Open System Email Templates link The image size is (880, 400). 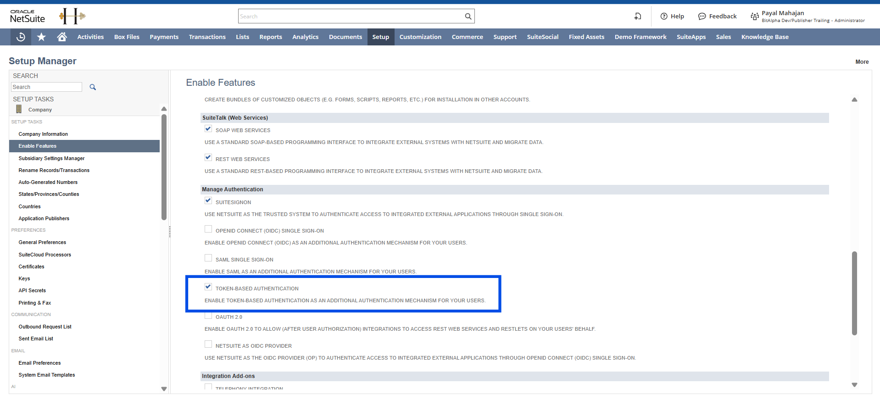pyautogui.click(x=47, y=375)
